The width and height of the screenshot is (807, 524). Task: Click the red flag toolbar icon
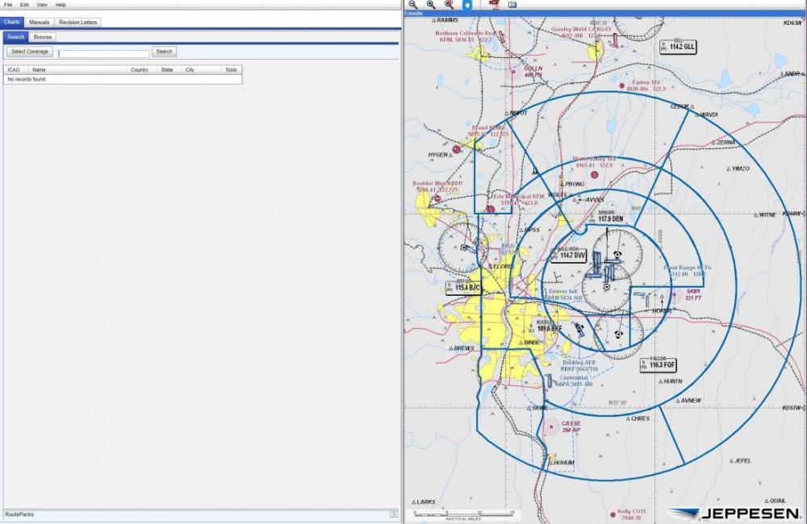(494, 5)
